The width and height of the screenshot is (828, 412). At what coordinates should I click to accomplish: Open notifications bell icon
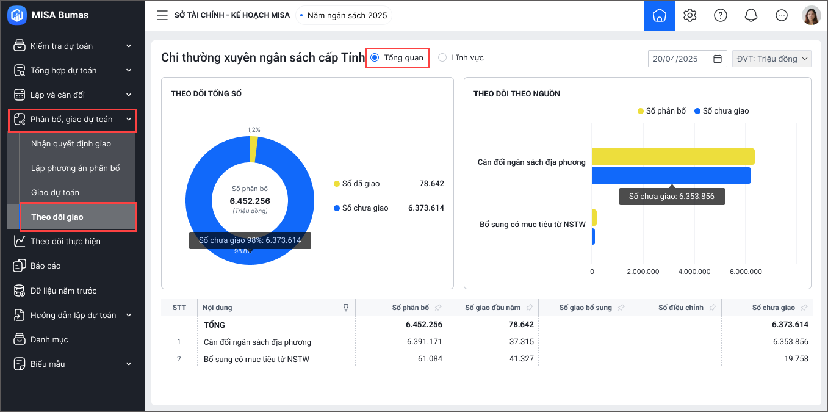point(751,15)
